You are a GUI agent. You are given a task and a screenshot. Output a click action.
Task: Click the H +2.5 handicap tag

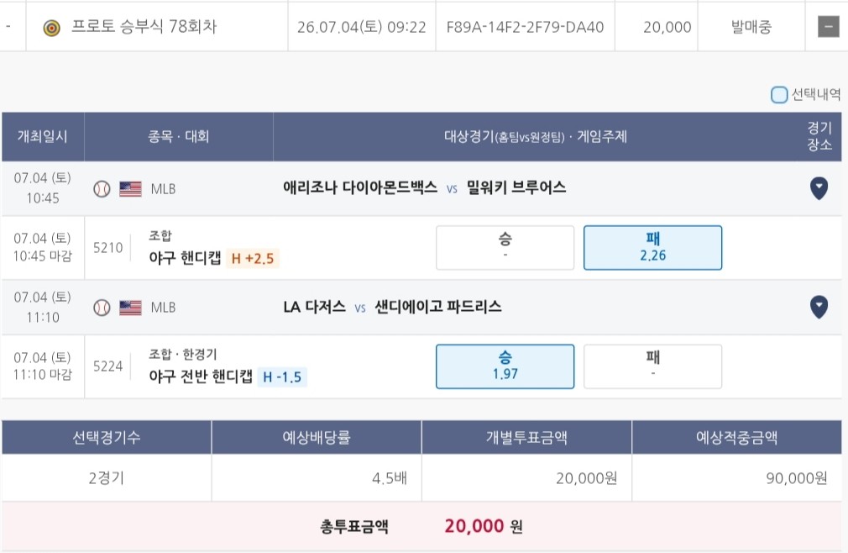[x=253, y=258]
